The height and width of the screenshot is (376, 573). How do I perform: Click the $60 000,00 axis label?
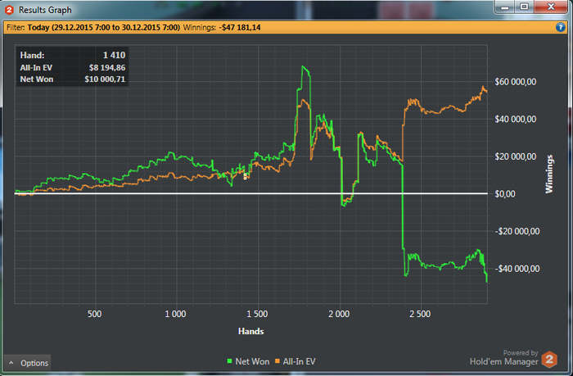point(516,82)
